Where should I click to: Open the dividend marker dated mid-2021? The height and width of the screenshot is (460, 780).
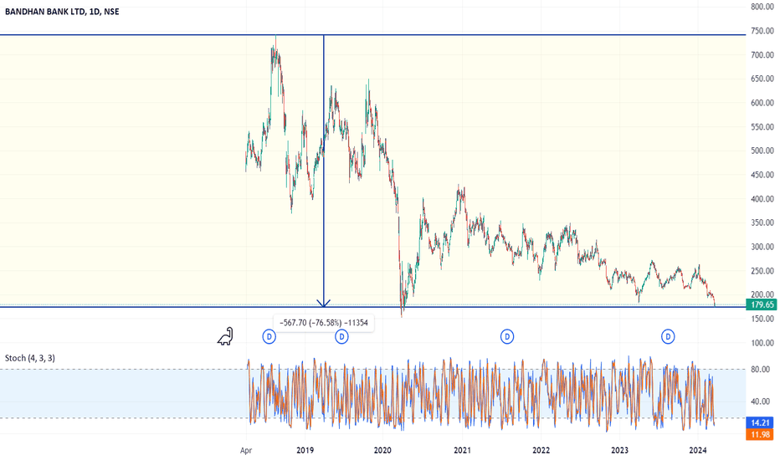pyautogui.click(x=507, y=337)
